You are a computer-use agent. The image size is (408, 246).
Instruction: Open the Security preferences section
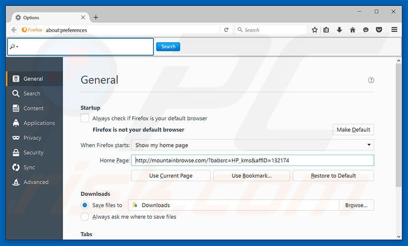pos(35,152)
